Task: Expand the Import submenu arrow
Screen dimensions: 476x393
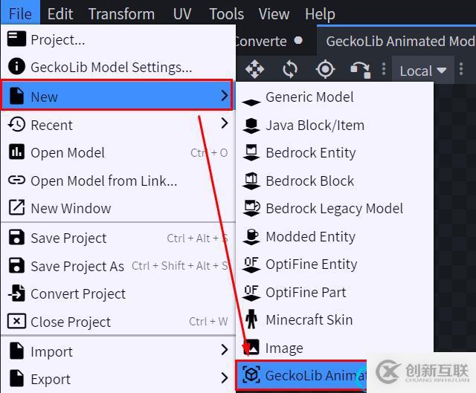Action: pos(224,350)
